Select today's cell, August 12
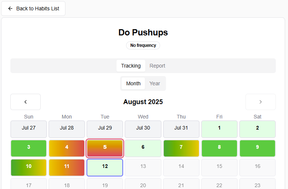 (105, 168)
